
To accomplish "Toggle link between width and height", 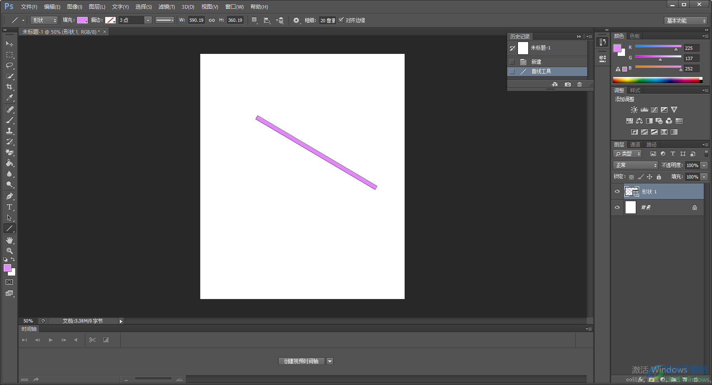I will point(212,20).
